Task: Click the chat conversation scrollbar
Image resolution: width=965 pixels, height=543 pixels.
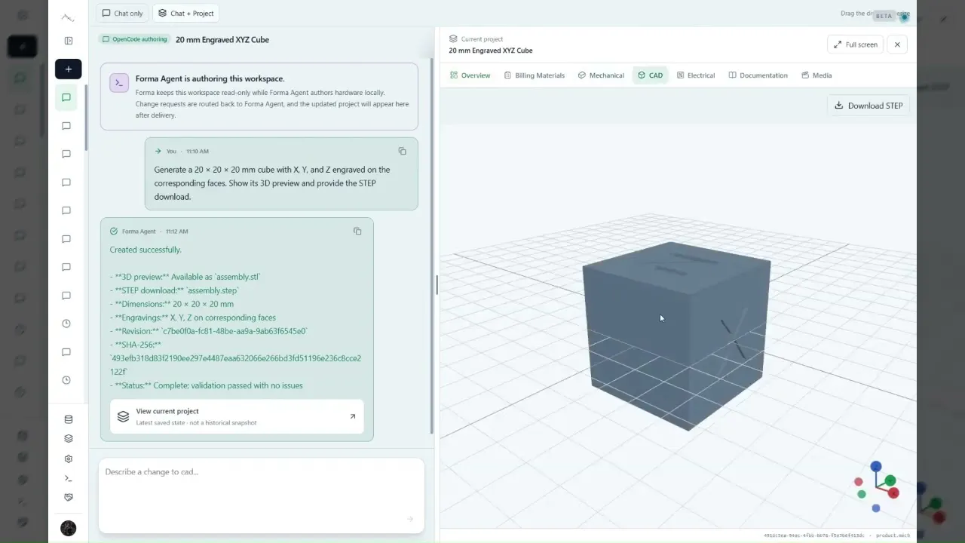Action: tap(431, 245)
